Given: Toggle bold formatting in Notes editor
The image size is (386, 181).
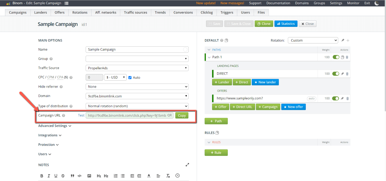Looking at the screenshot, I should [42, 176].
